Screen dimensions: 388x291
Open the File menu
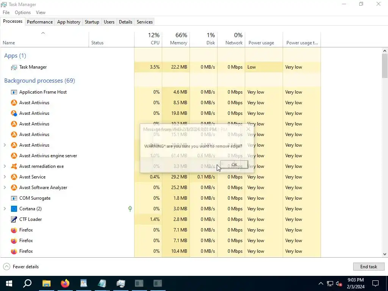tap(6, 13)
